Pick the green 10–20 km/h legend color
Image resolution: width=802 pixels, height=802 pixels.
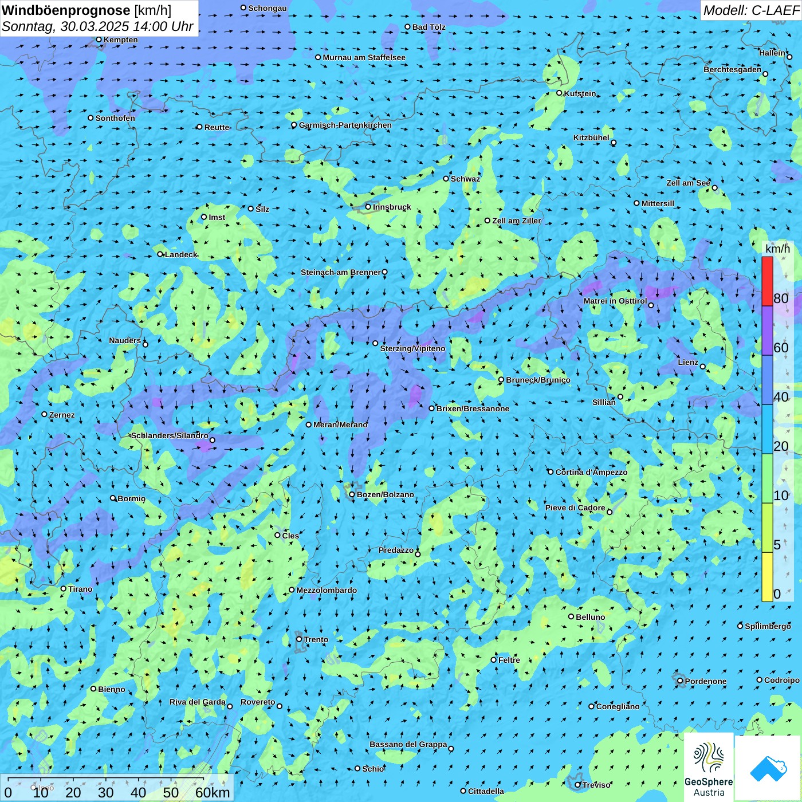[767, 478]
